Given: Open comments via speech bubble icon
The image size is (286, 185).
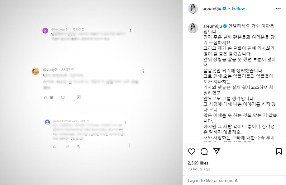Looking at the screenshot, I should (204, 151).
